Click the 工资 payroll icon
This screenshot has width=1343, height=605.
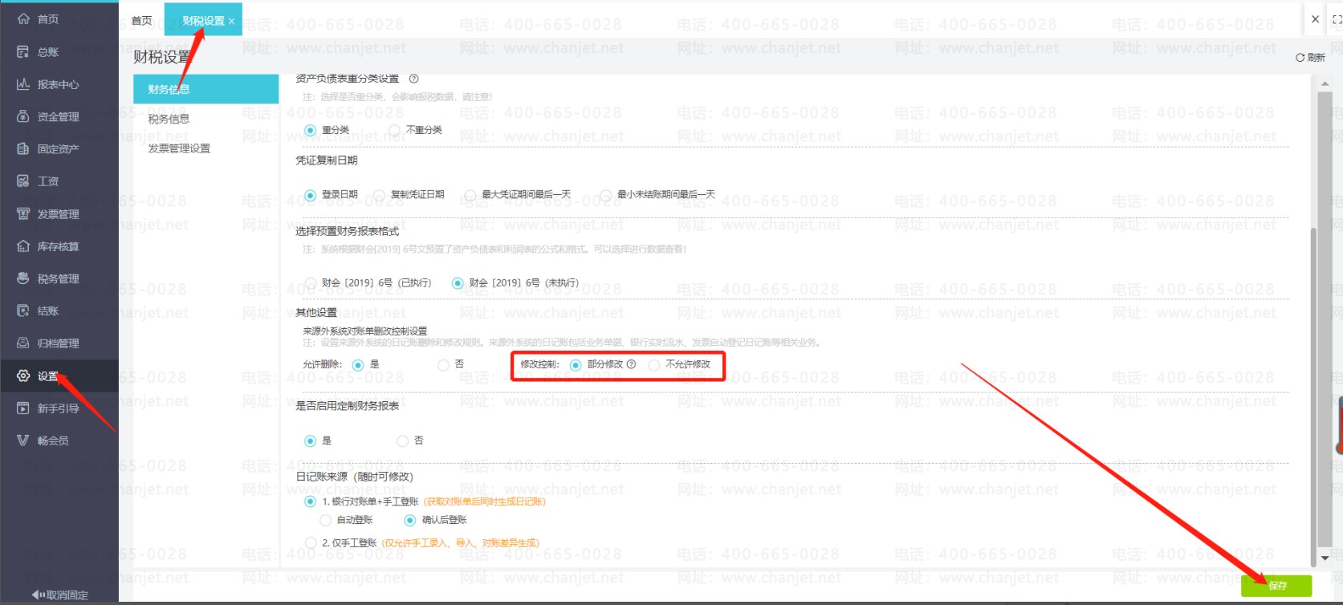(23, 181)
